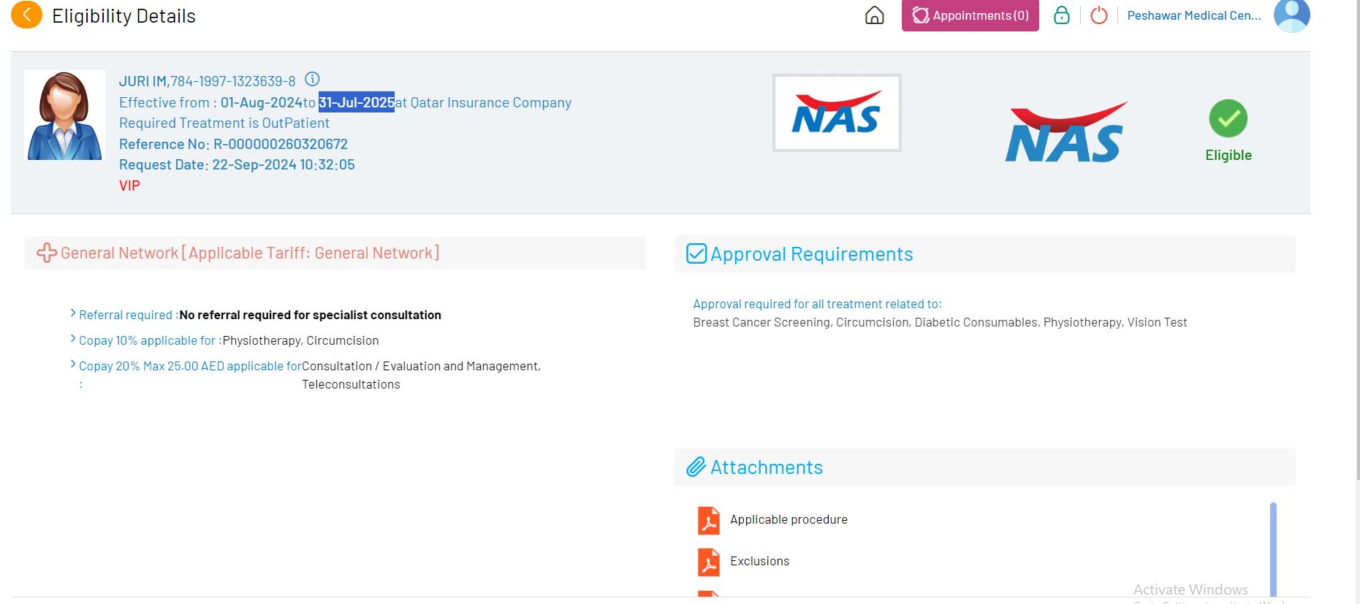Click the orange back arrow button
Image resolution: width=1360 pixels, height=604 pixels.
[x=26, y=15]
